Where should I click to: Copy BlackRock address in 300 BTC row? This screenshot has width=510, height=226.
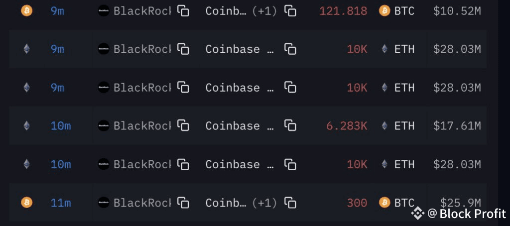click(x=183, y=203)
